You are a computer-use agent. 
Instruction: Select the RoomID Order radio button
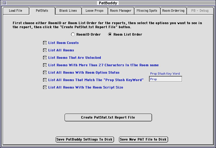coord(73,34)
